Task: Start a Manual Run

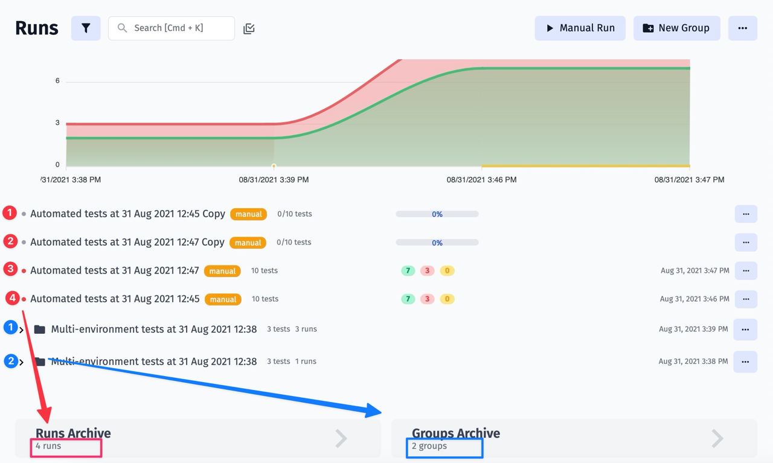Action: [x=580, y=28]
